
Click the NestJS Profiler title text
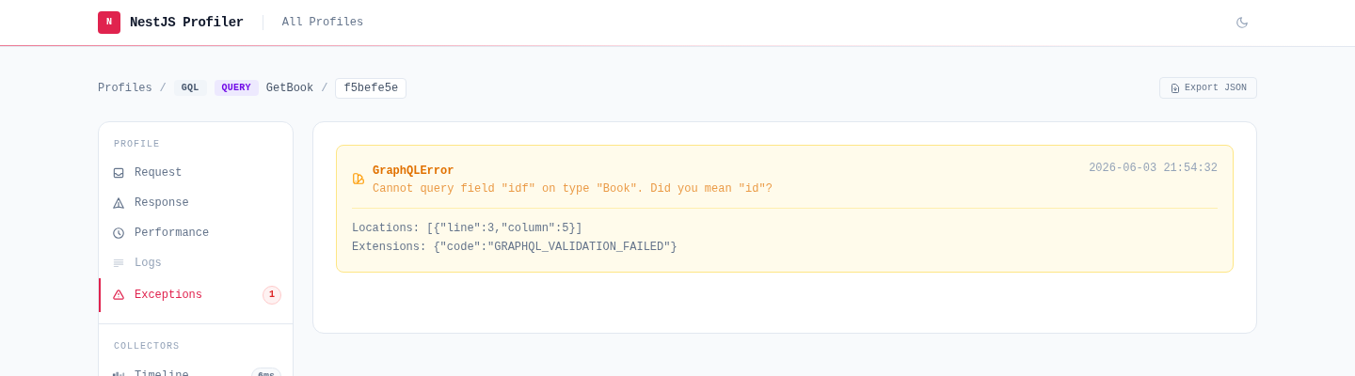186,23
